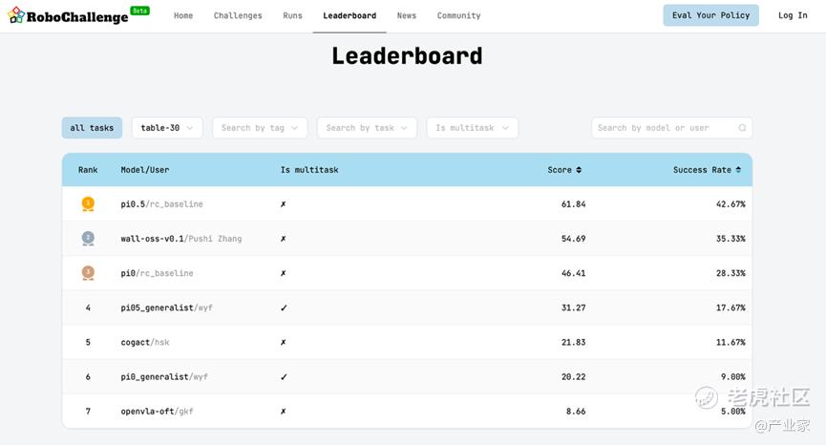Viewport: 826px width, 445px height.
Task: Click success rate 28.33%
Action: point(731,273)
